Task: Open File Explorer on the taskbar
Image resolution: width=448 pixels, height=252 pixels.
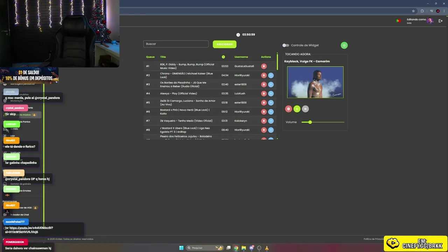Action: (x=244, y=248)
